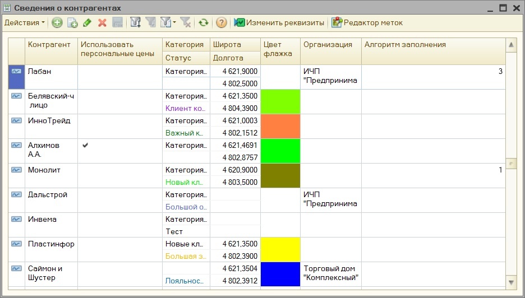Toggle personal prices checkmark for Алхимов А.А.
Image resolution: width=525 pixels, height=298 pixels.
click(85, 145)
